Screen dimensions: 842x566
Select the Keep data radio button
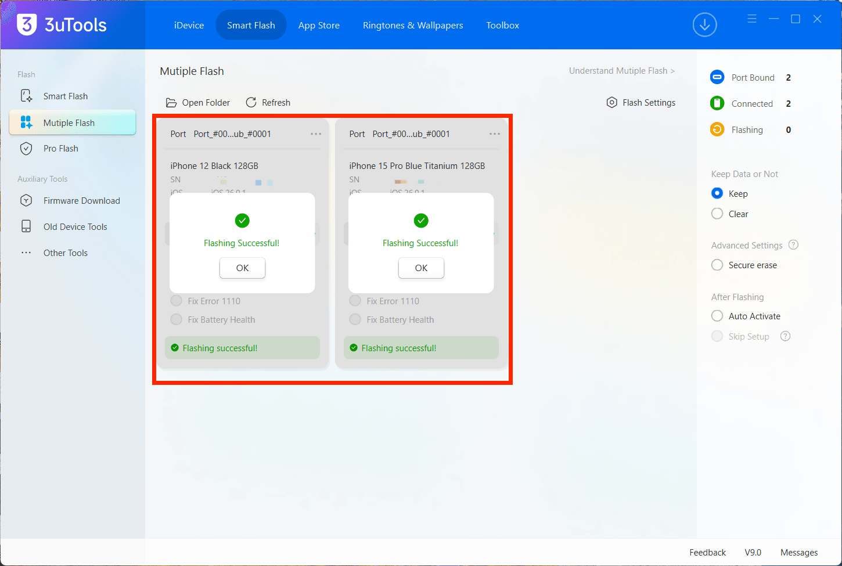point(717,193)
